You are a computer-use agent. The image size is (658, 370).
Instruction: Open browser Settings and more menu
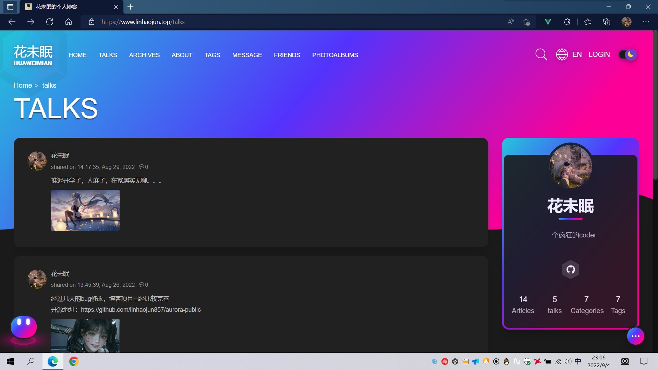tap(646, 22)
